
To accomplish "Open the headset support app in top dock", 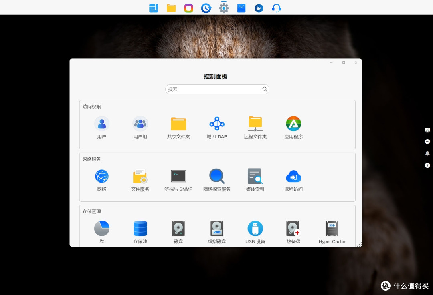I will [x=276, y=8].
